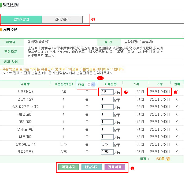Click the 계피(중국) dosage input field
The width and height of the screenshot is (185, 173).
[107, 152]
